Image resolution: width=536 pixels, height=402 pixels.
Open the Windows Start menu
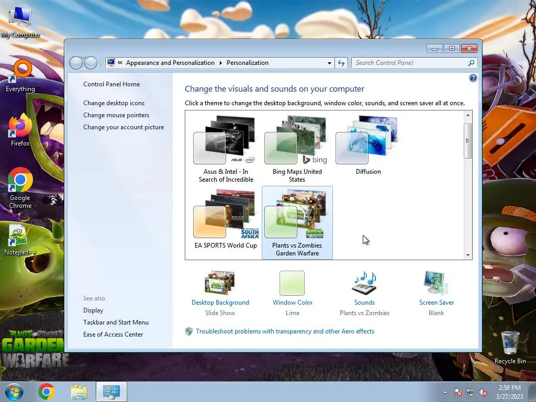pyautogui.click(x=14, y=392)
